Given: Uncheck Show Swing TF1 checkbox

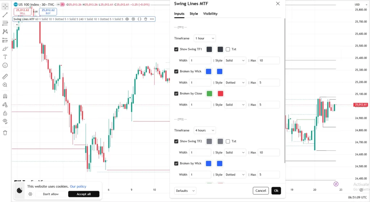Looking at the screenshot, I should tap(176, 49).
